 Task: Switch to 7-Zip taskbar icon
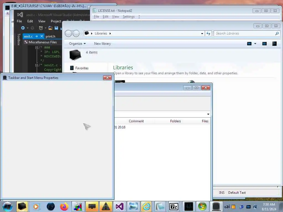[x=174, y=206]
